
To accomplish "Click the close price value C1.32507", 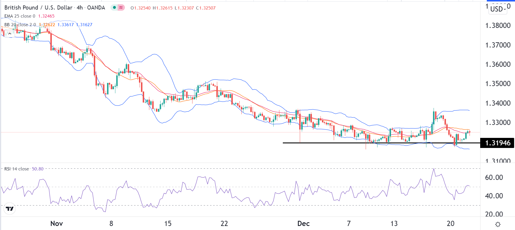I will (206, 8).
